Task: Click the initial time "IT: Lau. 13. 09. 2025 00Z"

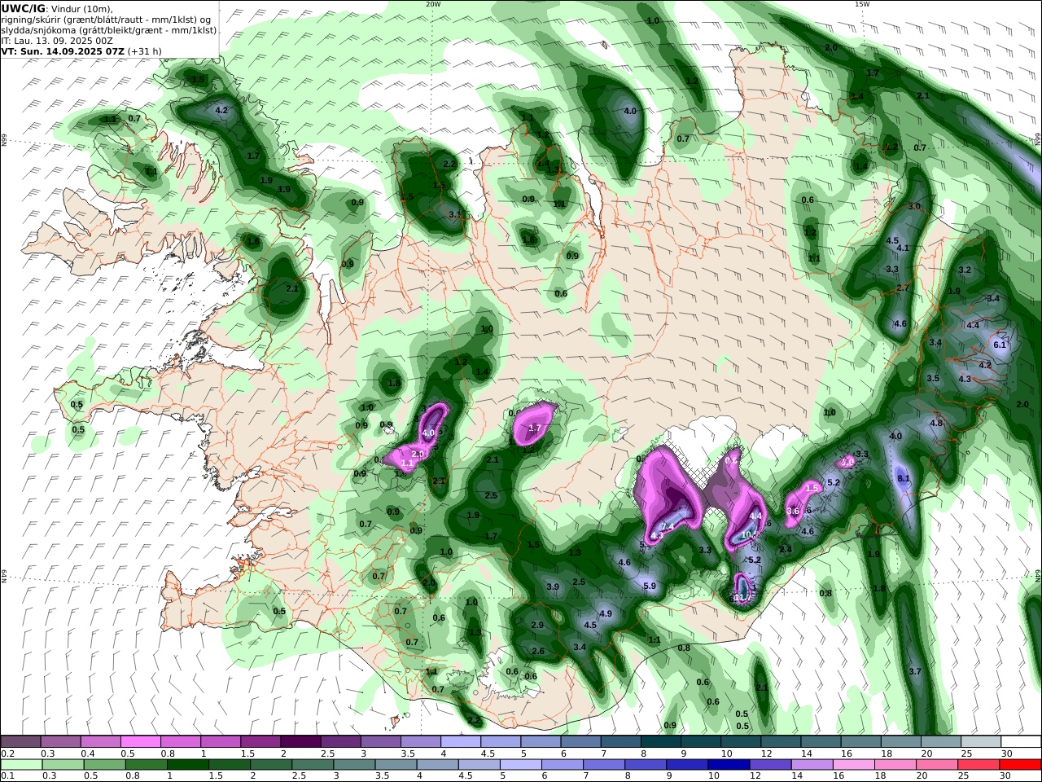Action: tap(57, 40)
